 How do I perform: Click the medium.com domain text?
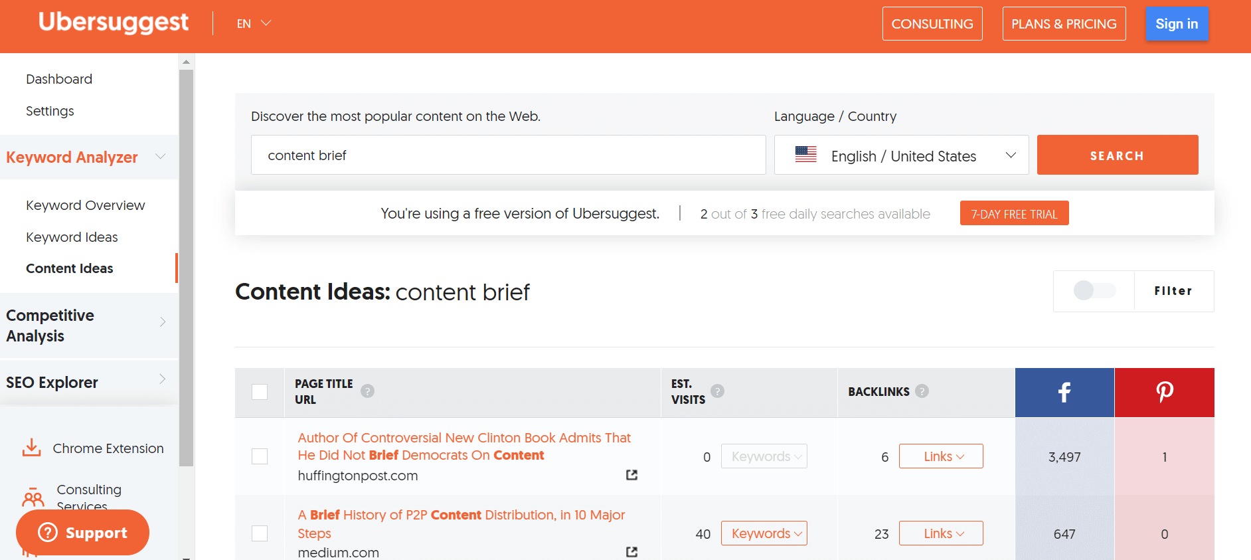[x=339, y=553]
